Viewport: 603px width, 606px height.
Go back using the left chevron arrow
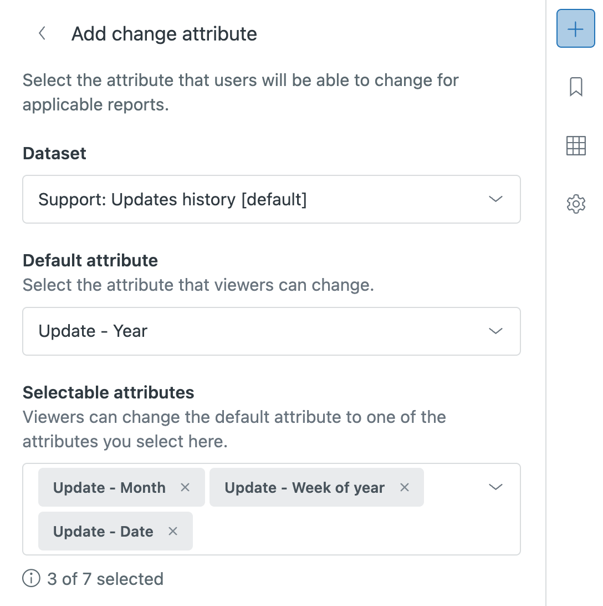click(x=42, y=33)
